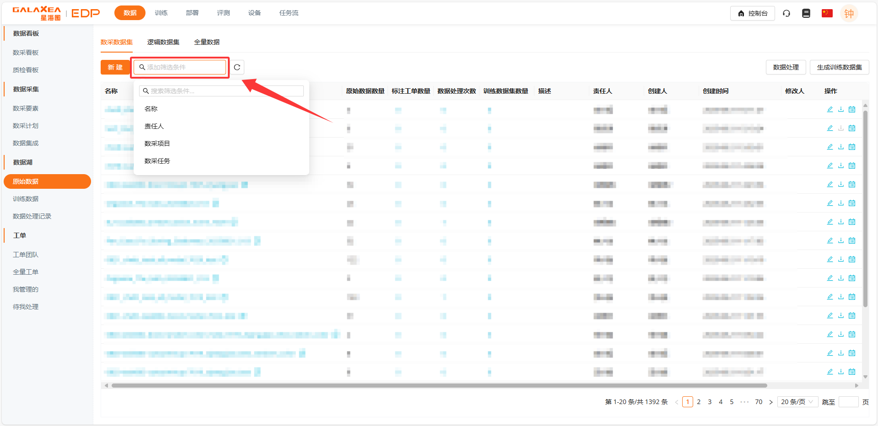
Task: Open 训练数据 in the left sidebar
Action: pyautogui.click(x=26, y=199)
